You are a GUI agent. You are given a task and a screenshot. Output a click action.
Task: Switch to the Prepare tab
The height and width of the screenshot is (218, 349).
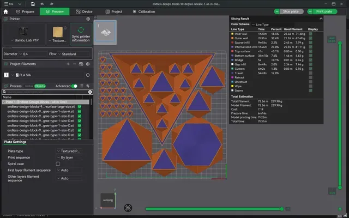(x=25, y=11)
